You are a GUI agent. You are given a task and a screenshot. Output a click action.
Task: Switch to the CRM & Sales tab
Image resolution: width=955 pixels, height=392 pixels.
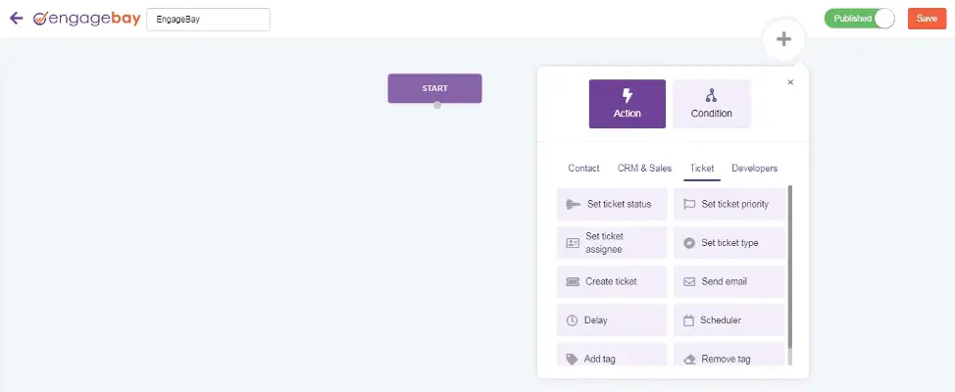(x=644, y=168)
